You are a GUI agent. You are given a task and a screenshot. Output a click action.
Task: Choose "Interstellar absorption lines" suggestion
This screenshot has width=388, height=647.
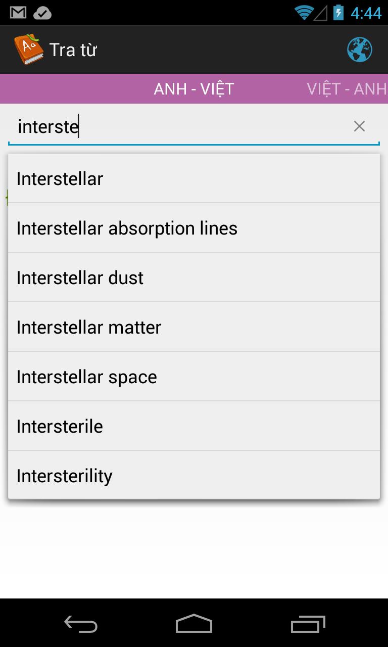(x=194, y=228)
